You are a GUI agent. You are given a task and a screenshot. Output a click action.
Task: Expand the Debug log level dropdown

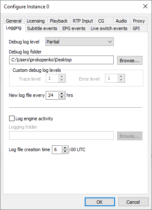(79, 42)
